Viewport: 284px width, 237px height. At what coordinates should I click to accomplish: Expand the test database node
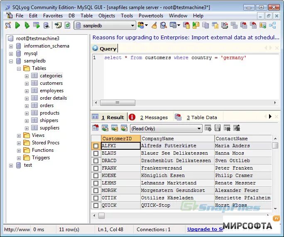point(11,165)
